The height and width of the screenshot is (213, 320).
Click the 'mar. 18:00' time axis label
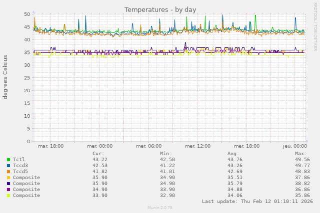50,146
